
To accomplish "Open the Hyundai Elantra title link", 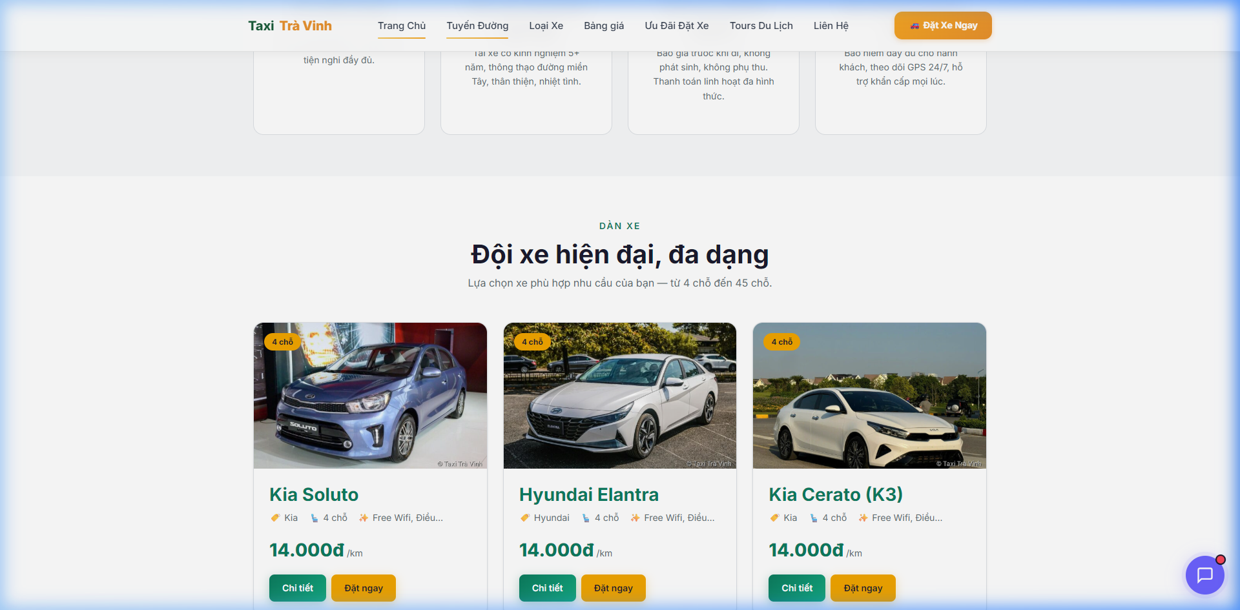I will pos(588,494).
